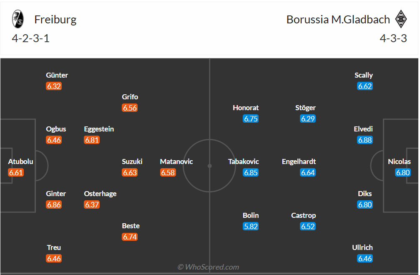This screenshot has width=420, height=275.
Task: Select Bolin's 5.82 rating badge
Action: click(251, 226)
